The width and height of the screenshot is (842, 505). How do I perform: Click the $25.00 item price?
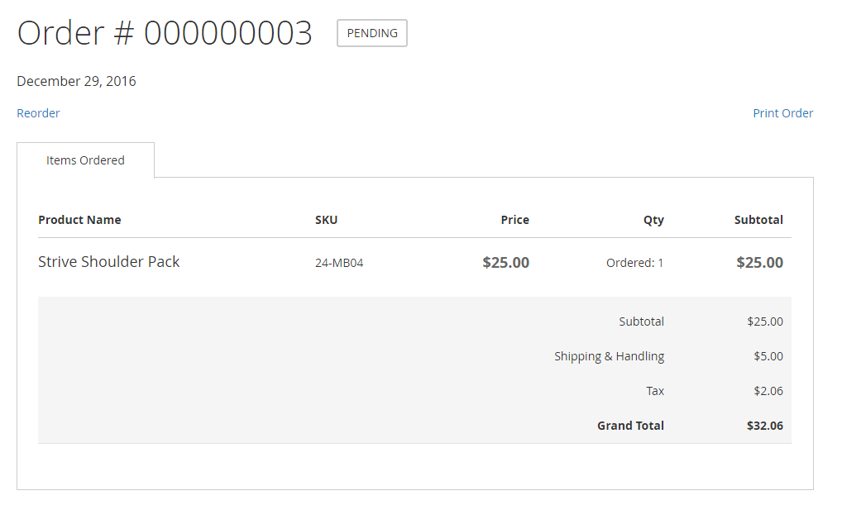(x=505, y=263)
